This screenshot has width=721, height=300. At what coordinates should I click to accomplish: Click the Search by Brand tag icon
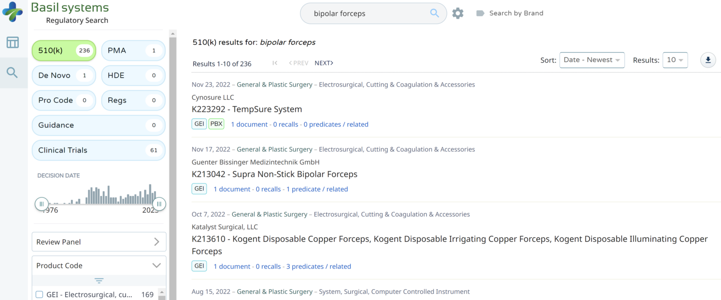tap(480, 13)
